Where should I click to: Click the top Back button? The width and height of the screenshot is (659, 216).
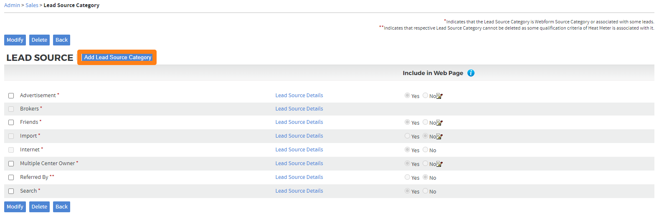coord(61,40)
